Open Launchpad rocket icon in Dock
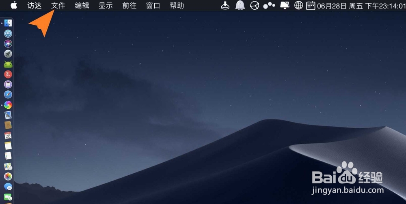The image size is (406, 204). click(8, 54)
